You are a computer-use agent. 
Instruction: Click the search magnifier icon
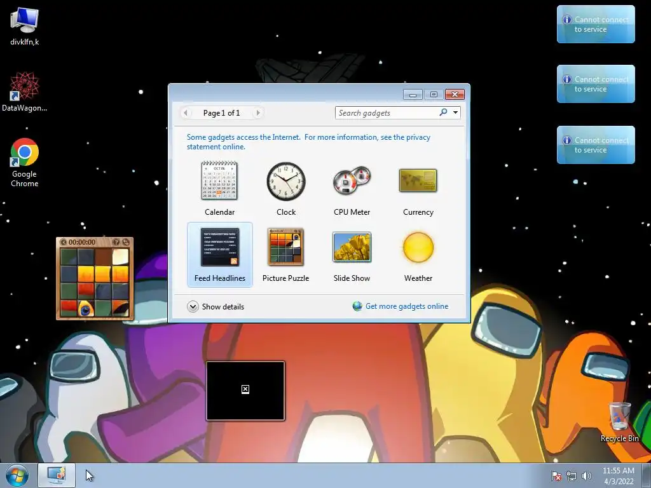click(x=443, y=112)
